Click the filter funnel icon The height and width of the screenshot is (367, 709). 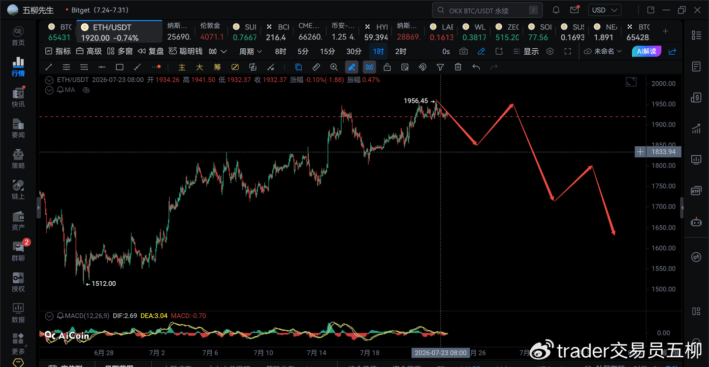point(440,67)
